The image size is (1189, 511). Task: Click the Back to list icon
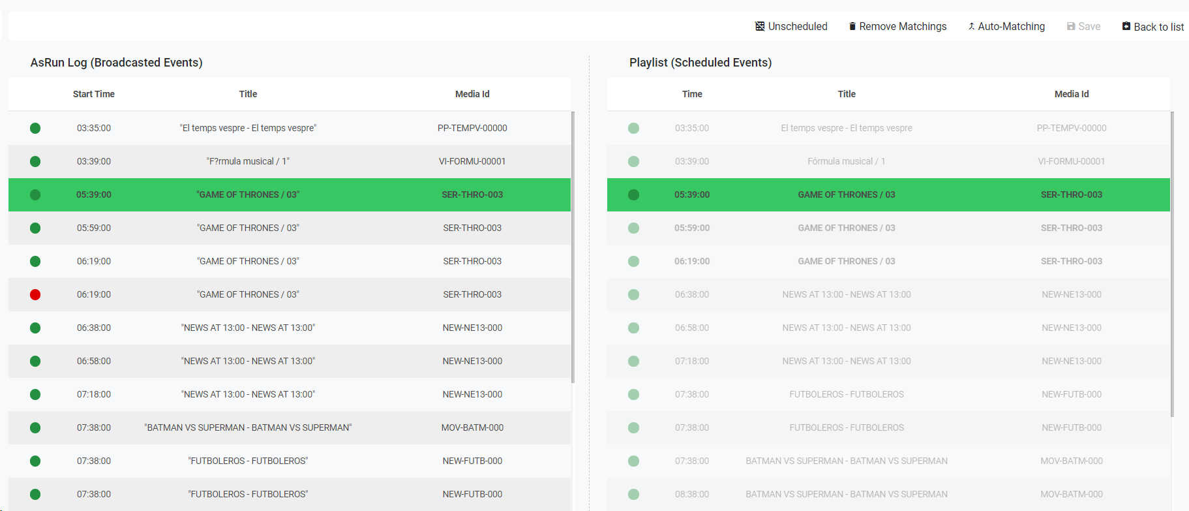[1126, 26]
